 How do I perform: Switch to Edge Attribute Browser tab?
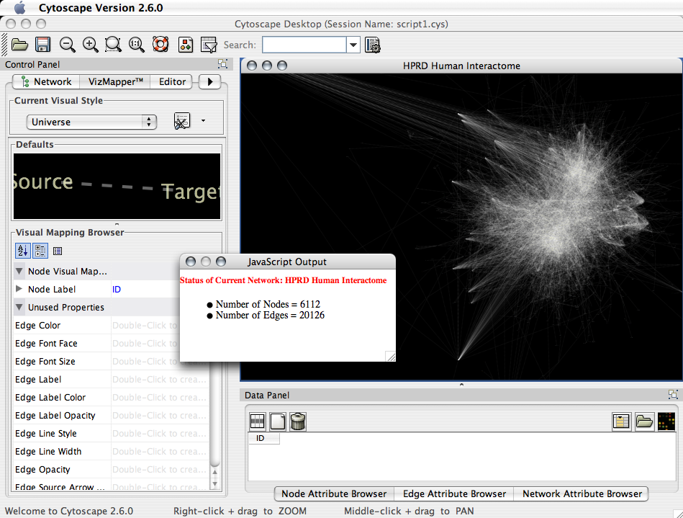click(x=454, y=494)
